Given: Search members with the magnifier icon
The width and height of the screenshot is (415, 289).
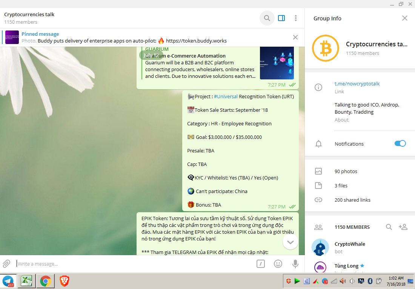Looking at the screenshot, I should (x=389, y=227).
